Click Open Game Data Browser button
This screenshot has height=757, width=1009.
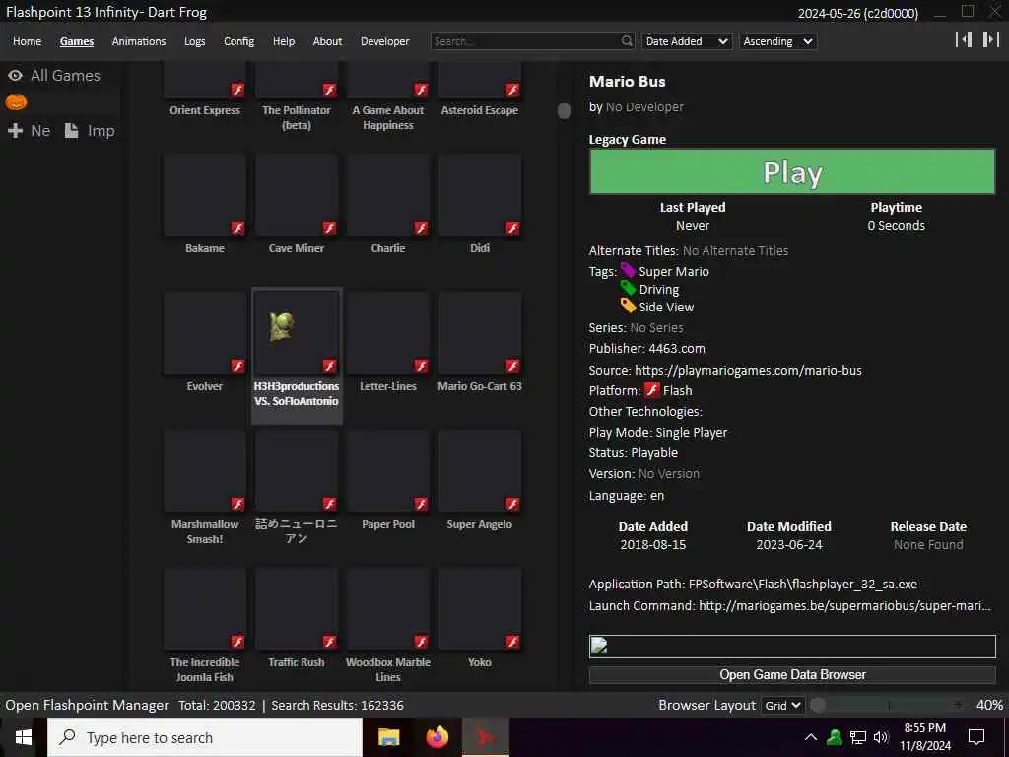pyautogui.click(x=792, y=674)
